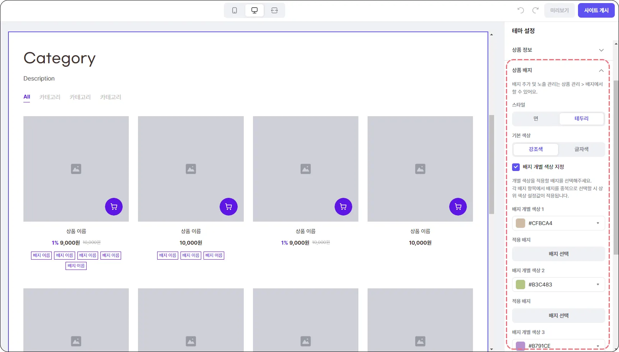Uncheck 배지 개별 색상 지정 checkbox
619x352 pixels.
coord(516,167)
